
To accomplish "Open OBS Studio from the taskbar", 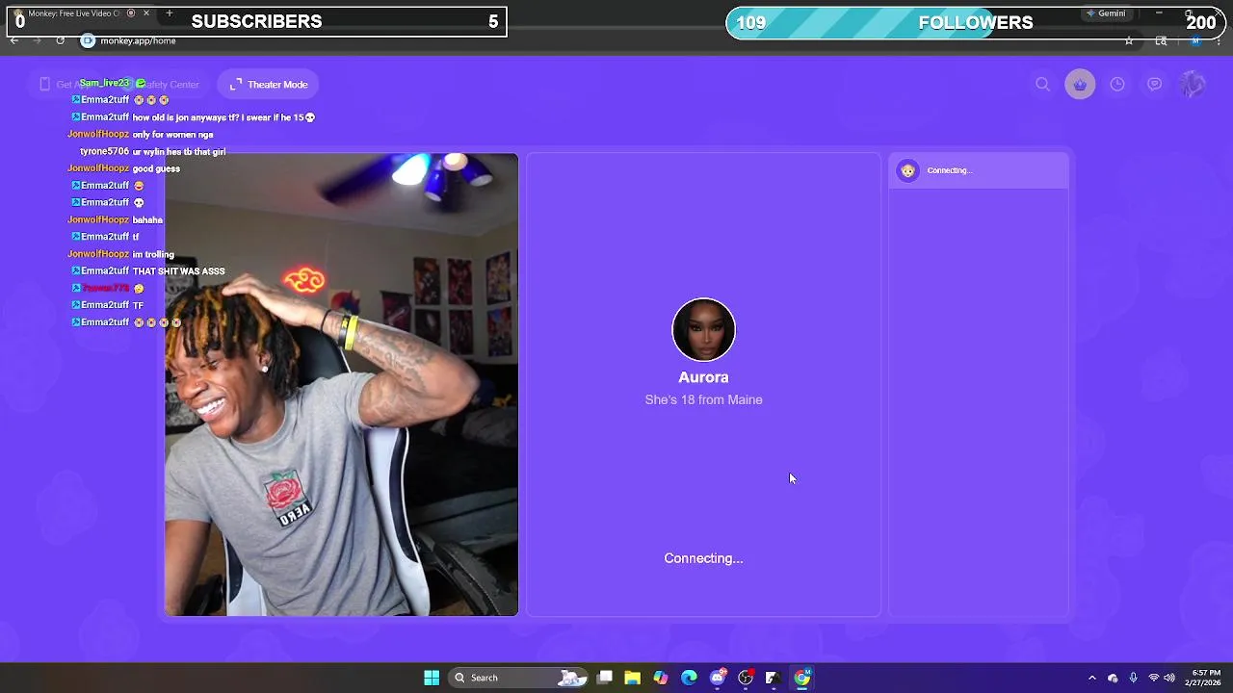I will [x=746, y=678].
